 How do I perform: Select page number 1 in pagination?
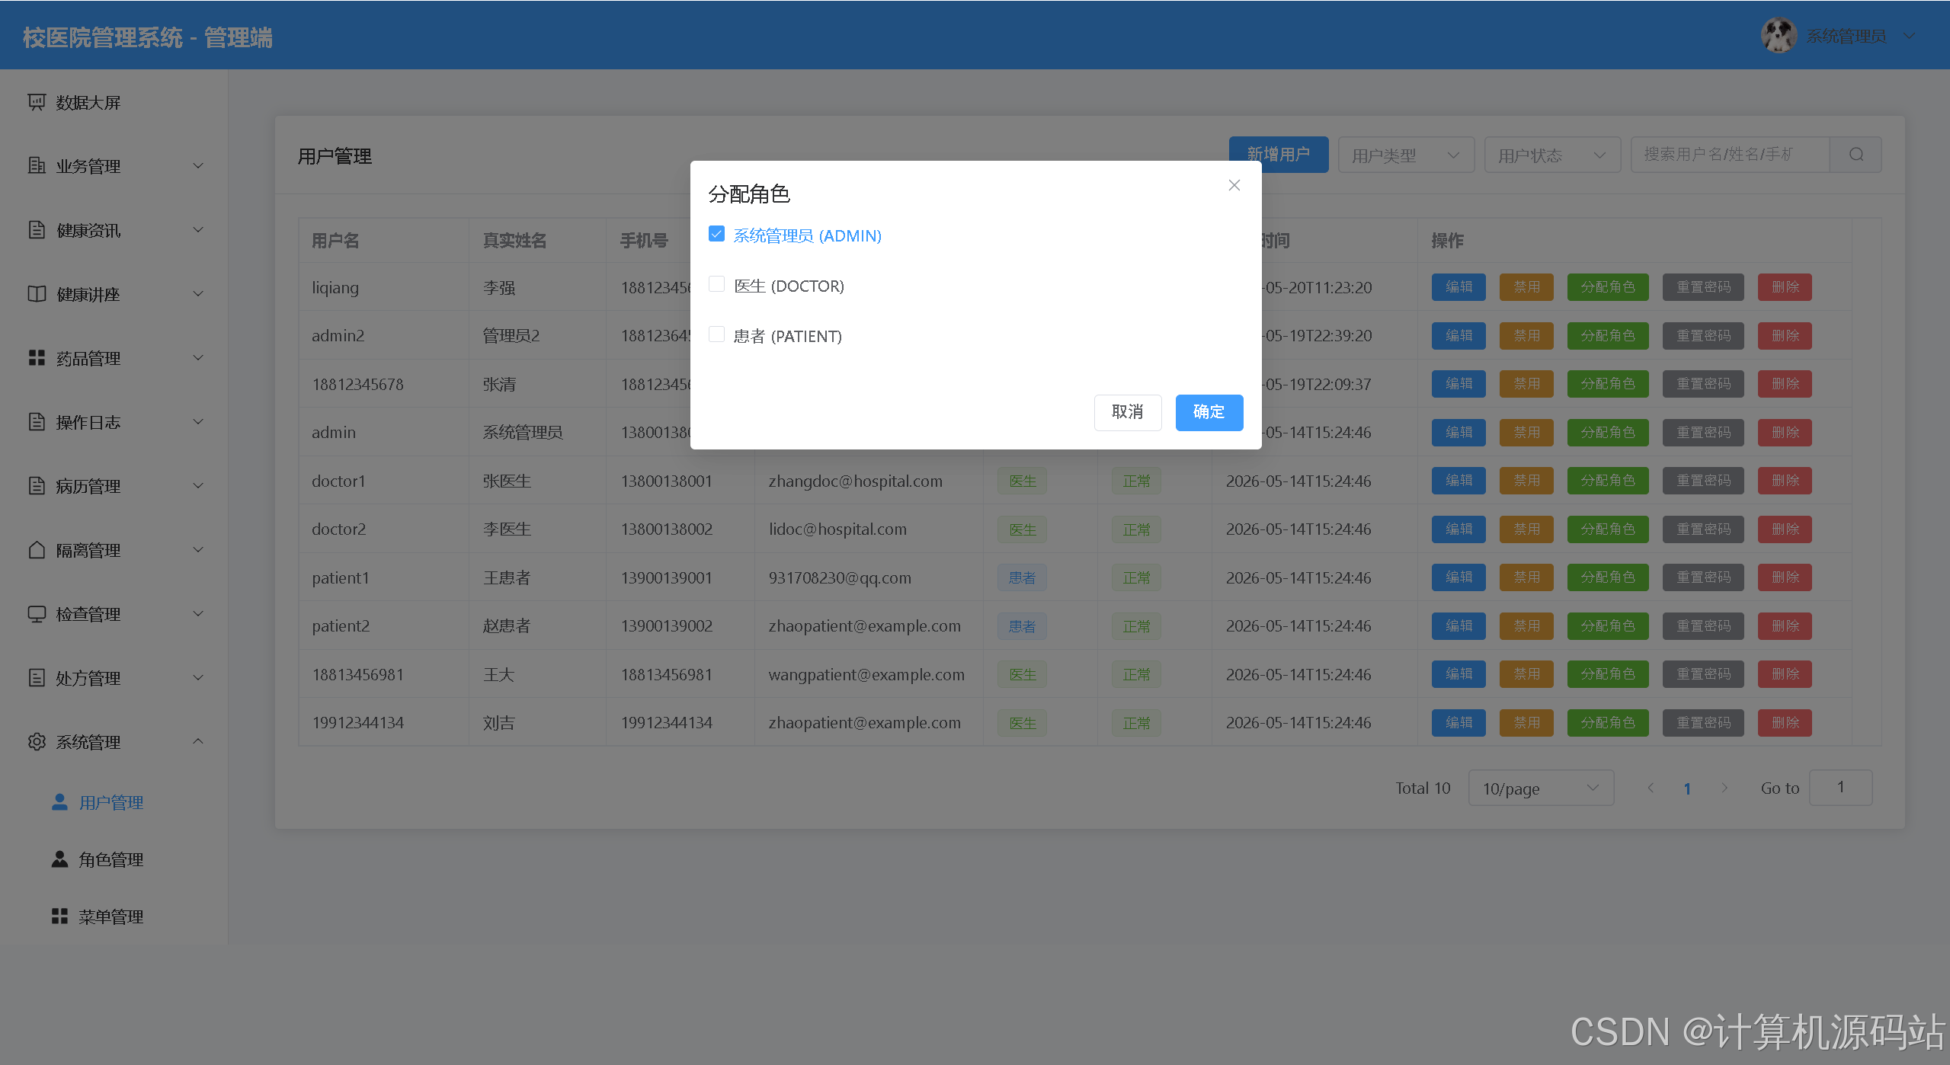(1687, 788)
